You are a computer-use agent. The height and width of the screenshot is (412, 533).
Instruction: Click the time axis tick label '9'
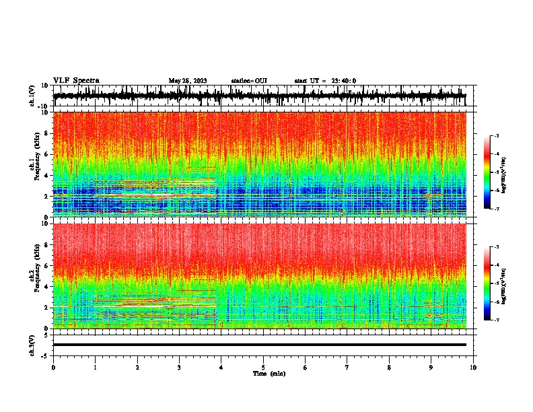[x=431, y=368]
